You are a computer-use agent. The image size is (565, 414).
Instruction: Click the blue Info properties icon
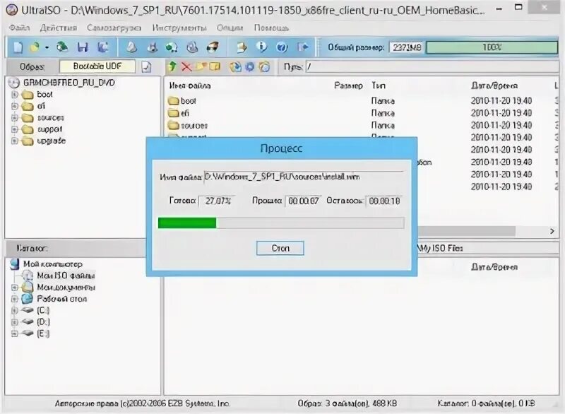(x=261, y=47)
